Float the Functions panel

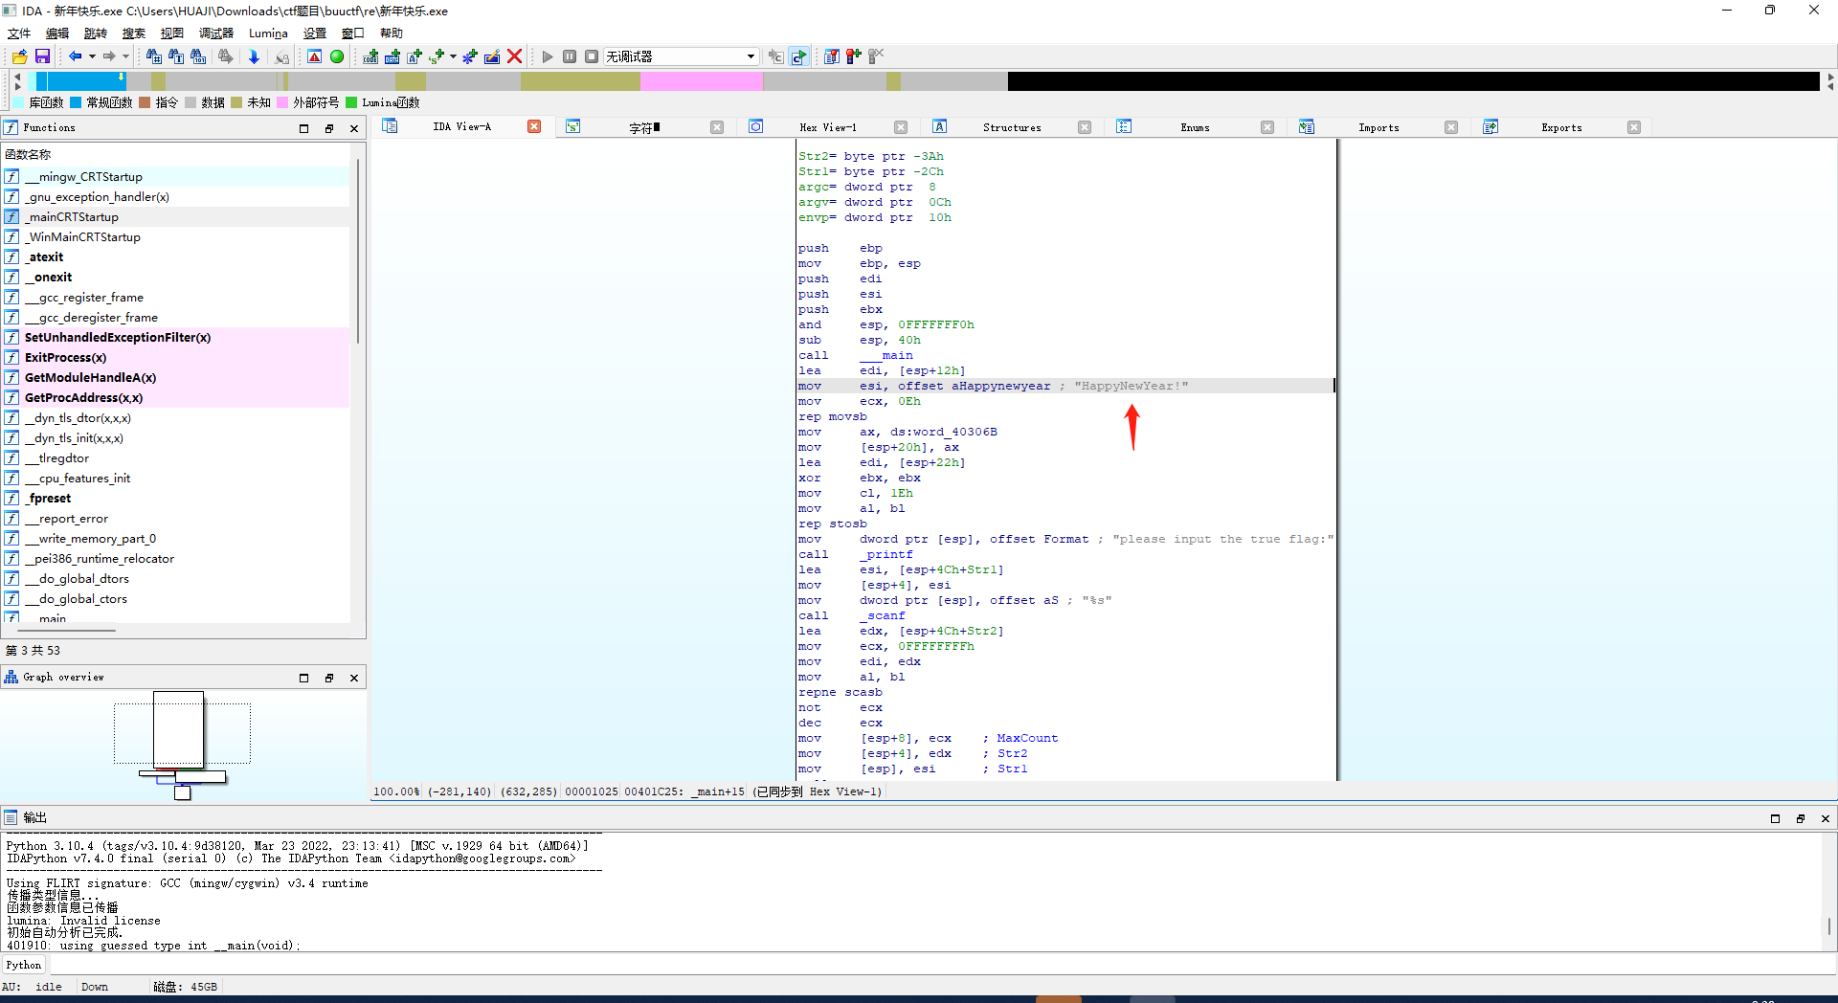(x=329, y=128)
